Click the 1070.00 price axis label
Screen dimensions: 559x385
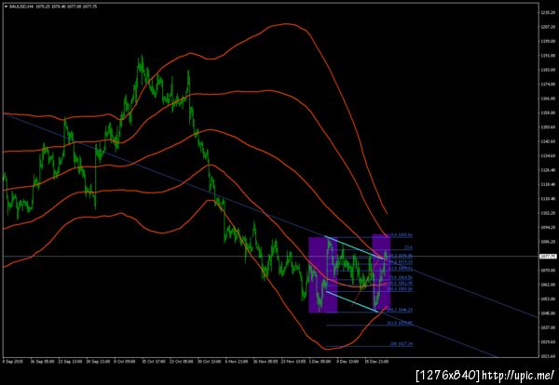tap(547, 270)
